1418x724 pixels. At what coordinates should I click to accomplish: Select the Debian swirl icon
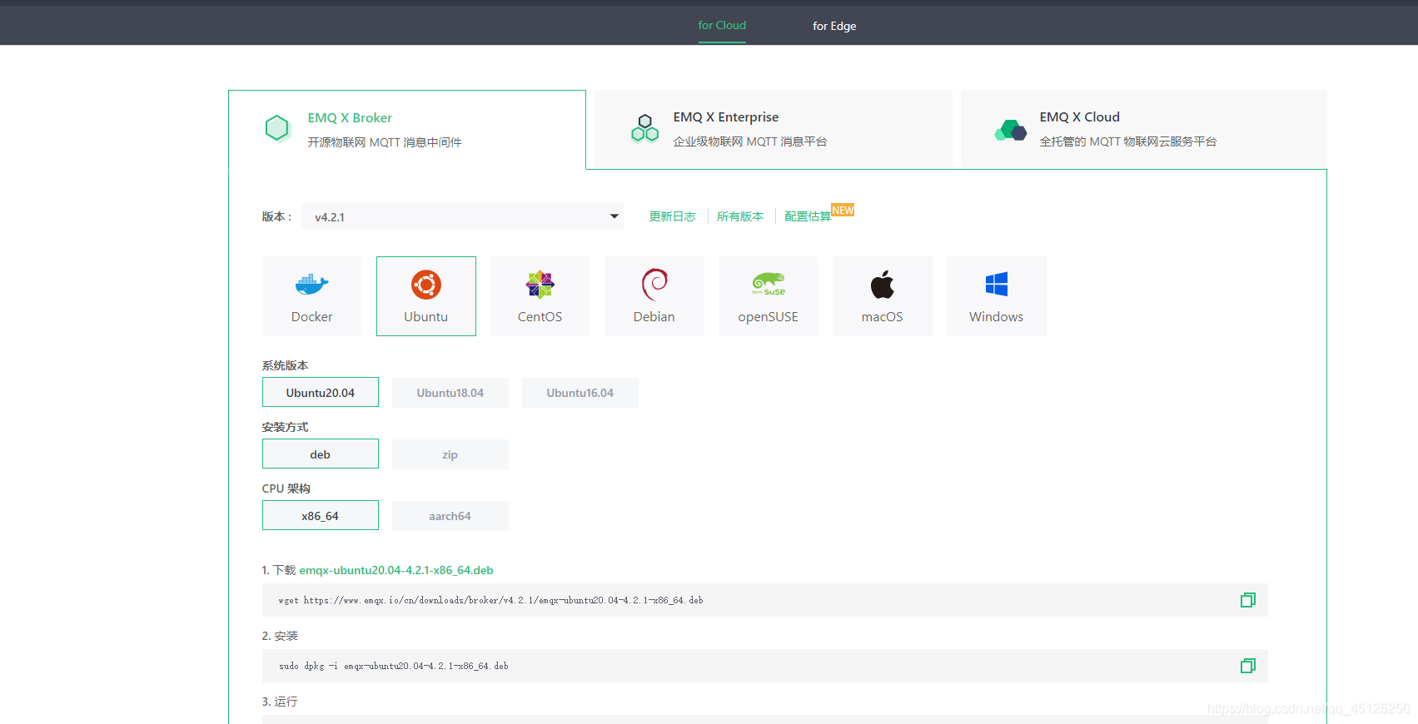654,285
